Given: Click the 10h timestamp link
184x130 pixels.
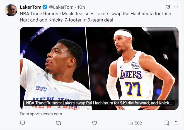Looking at the screenshot, I should point(81,7).
